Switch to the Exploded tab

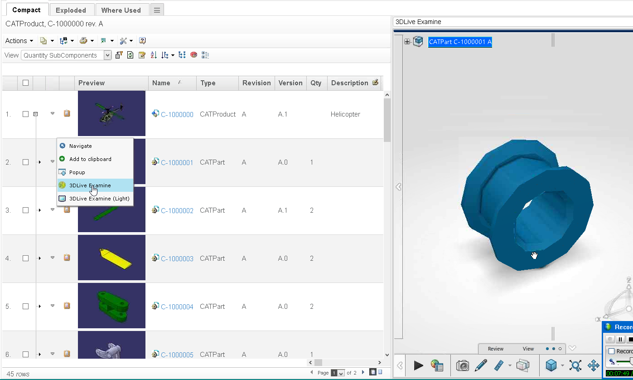coord(71,10)
